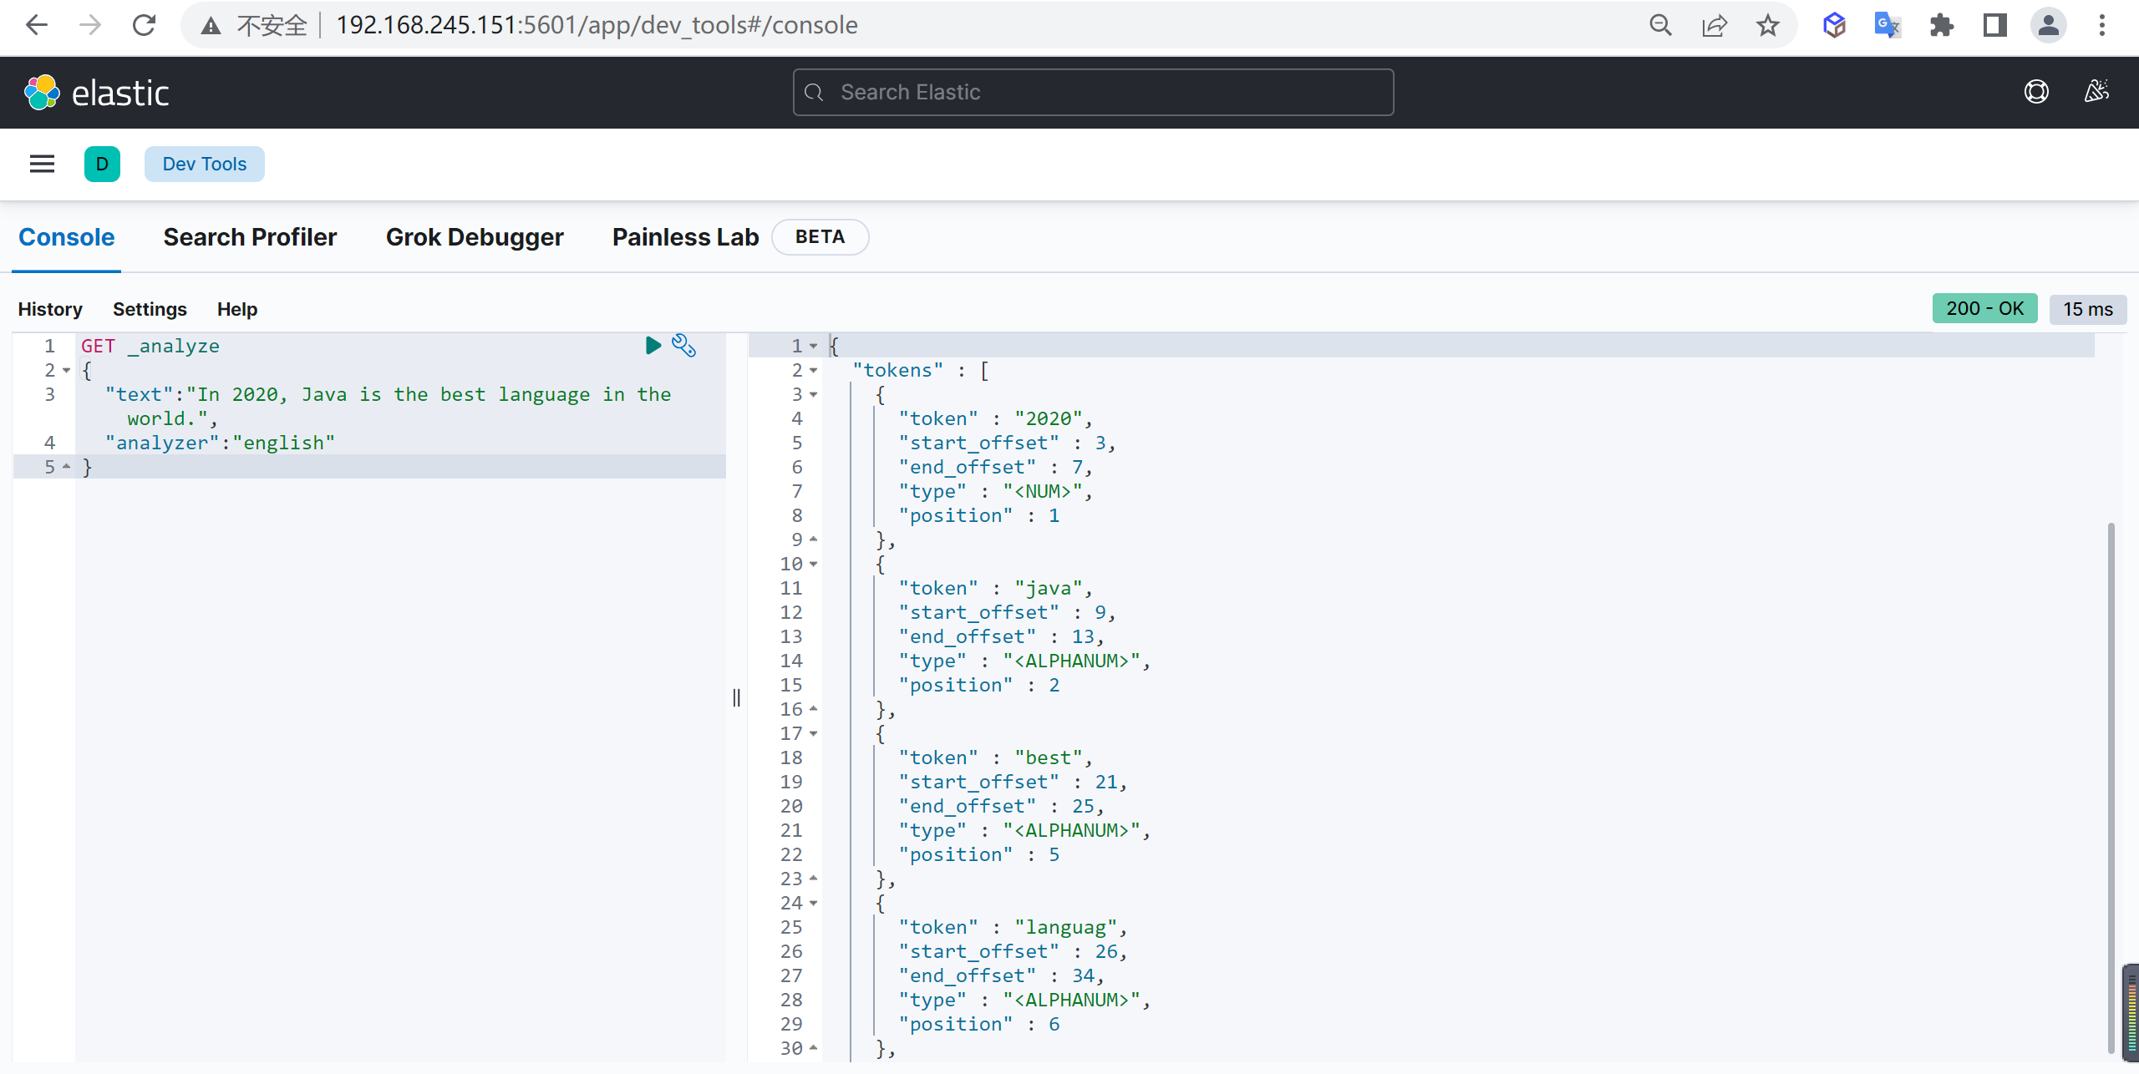Switch to the Grok Debugger tab
The width and height of the screenshot is (2139, 1074).
tap(474, 236)
